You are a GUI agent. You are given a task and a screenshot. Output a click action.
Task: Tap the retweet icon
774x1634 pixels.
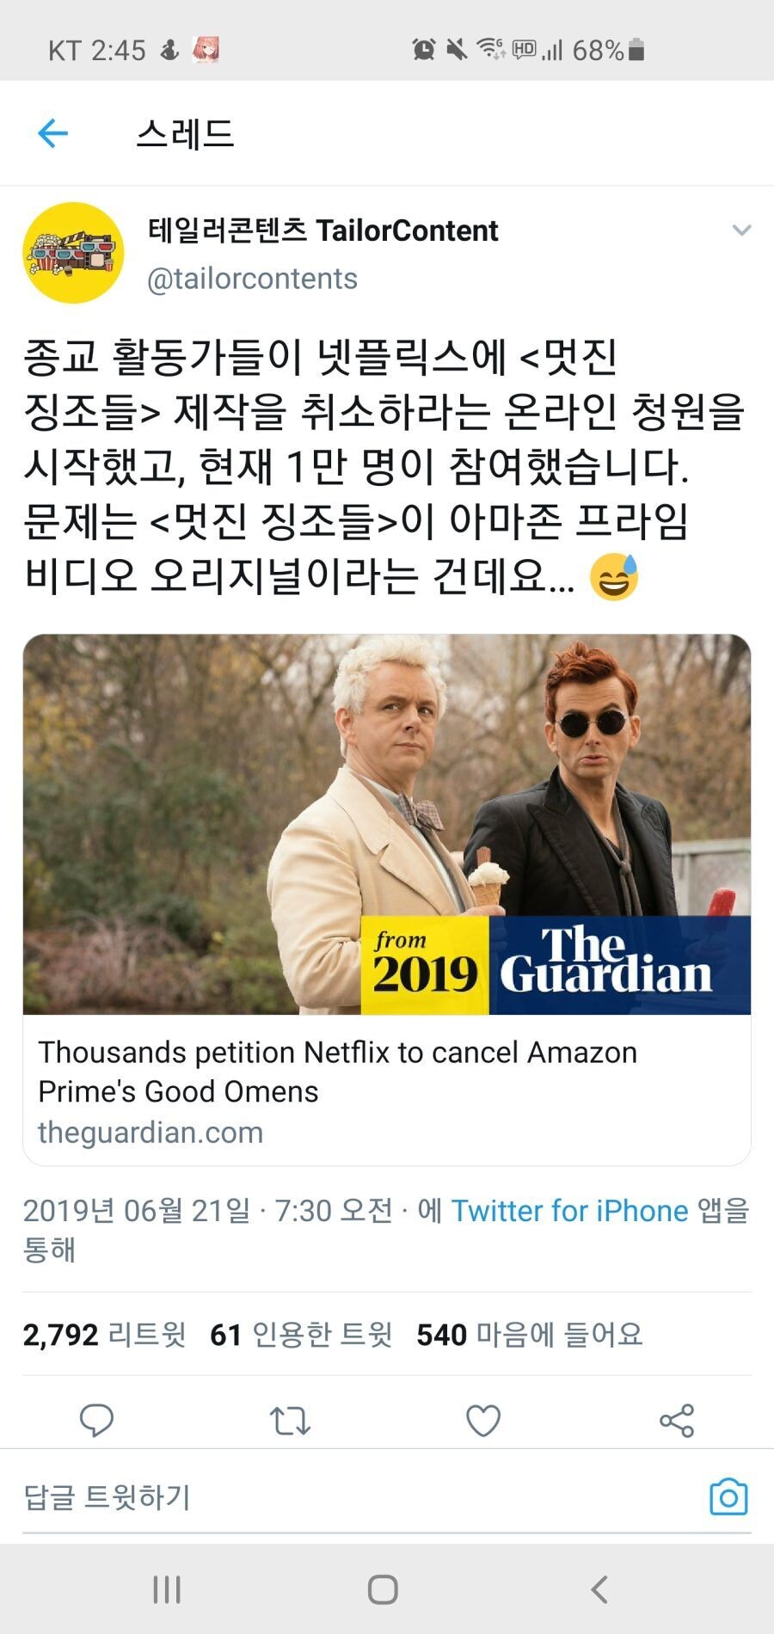(x=290, y=1421)
